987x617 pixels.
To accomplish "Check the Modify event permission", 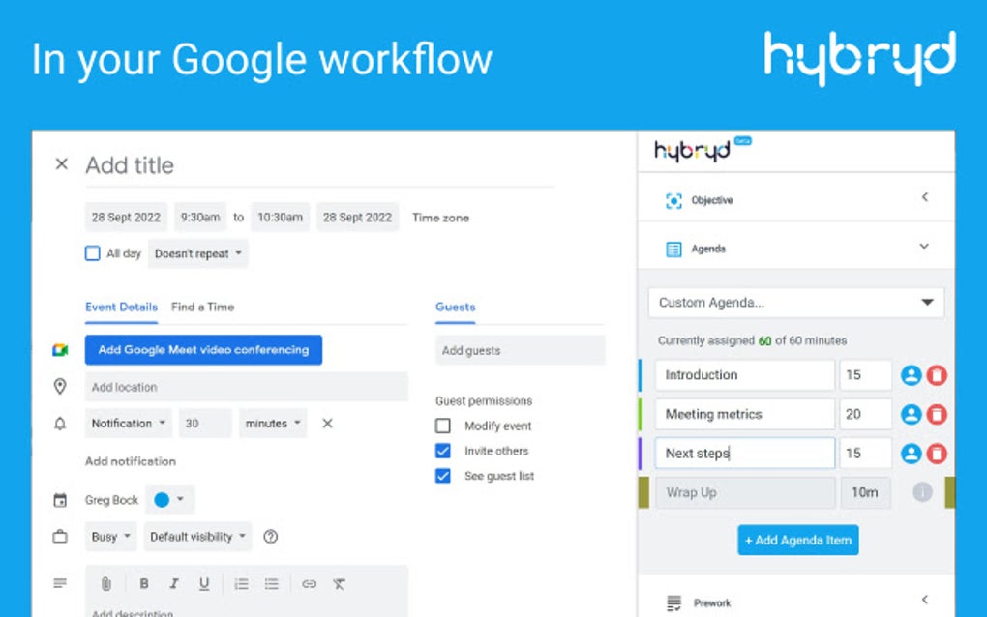I will [442, 426].
